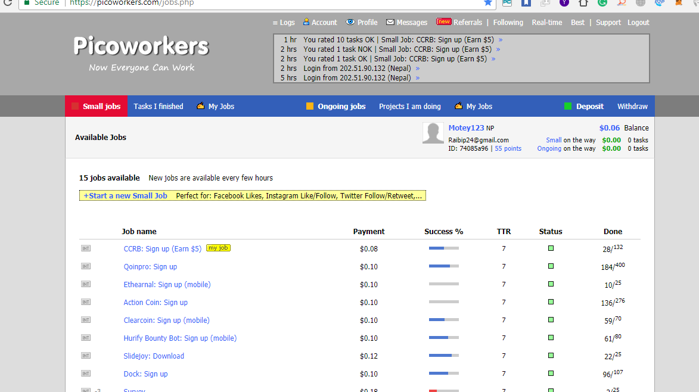The width and height of the screenshot is (699, 392).
Task: Click the green status square for Ethearnal job
Action: 551,284
